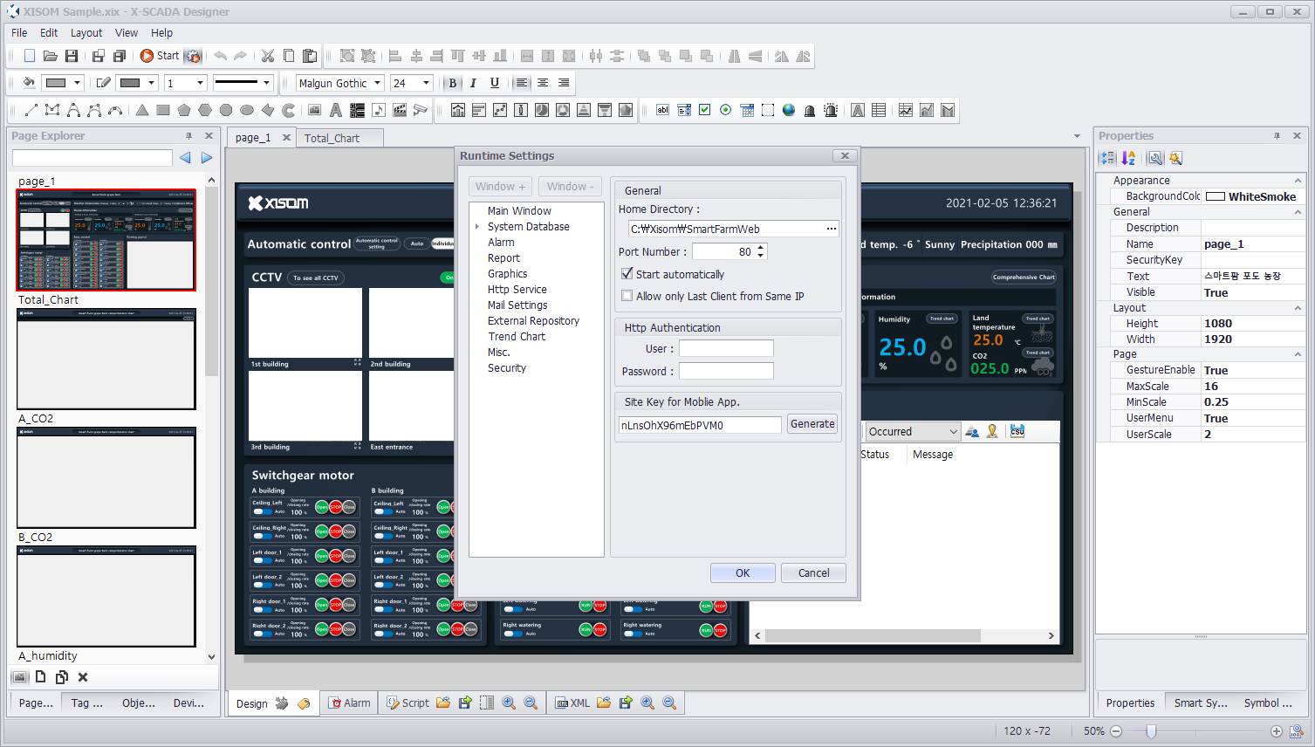Insert a text box abl control
The image size is (1315, 747).
coord(663,110)
